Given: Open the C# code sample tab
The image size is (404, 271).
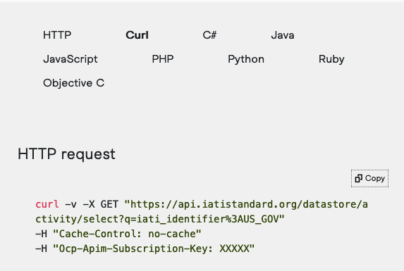Looking at the screenshot, I should [209, 35].
